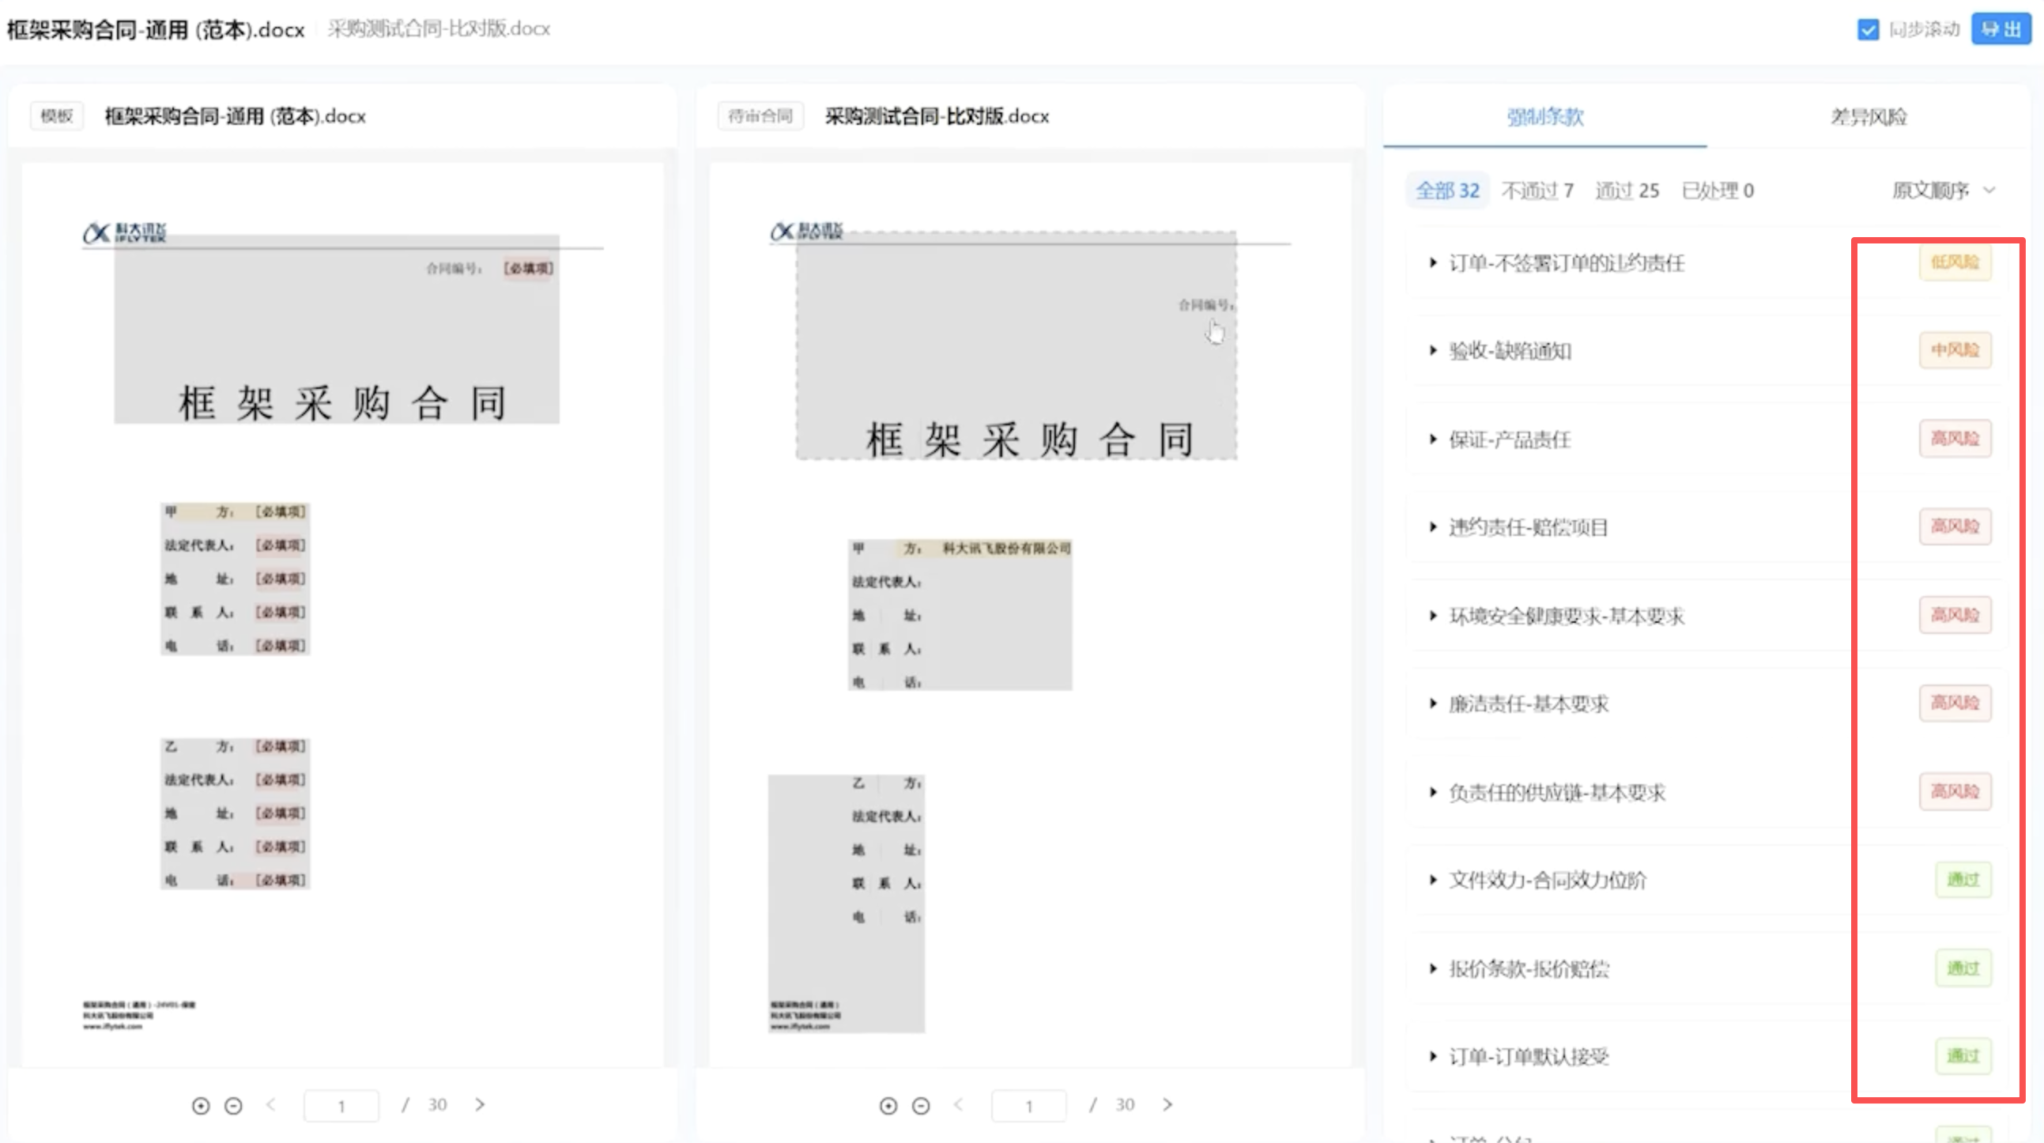Click the export icon button 导出

[2001, 28]
